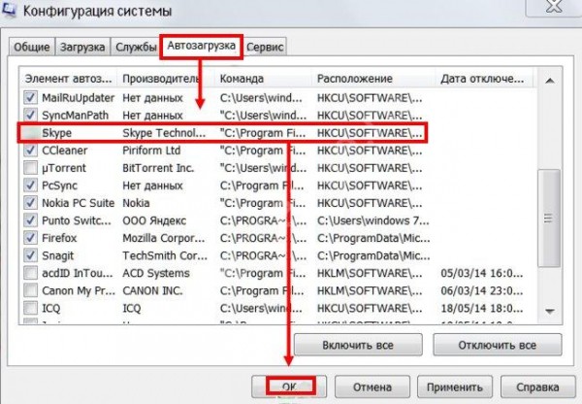
Task: Click Firefox row C:\ProgramData\Mic... location
Action: (x=373, y=238)
